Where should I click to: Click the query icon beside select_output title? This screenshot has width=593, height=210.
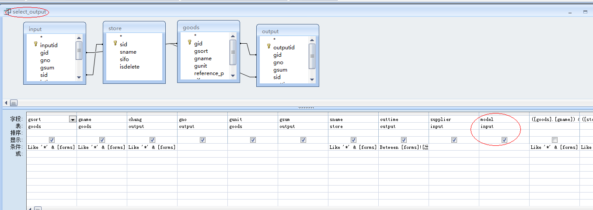7,12
